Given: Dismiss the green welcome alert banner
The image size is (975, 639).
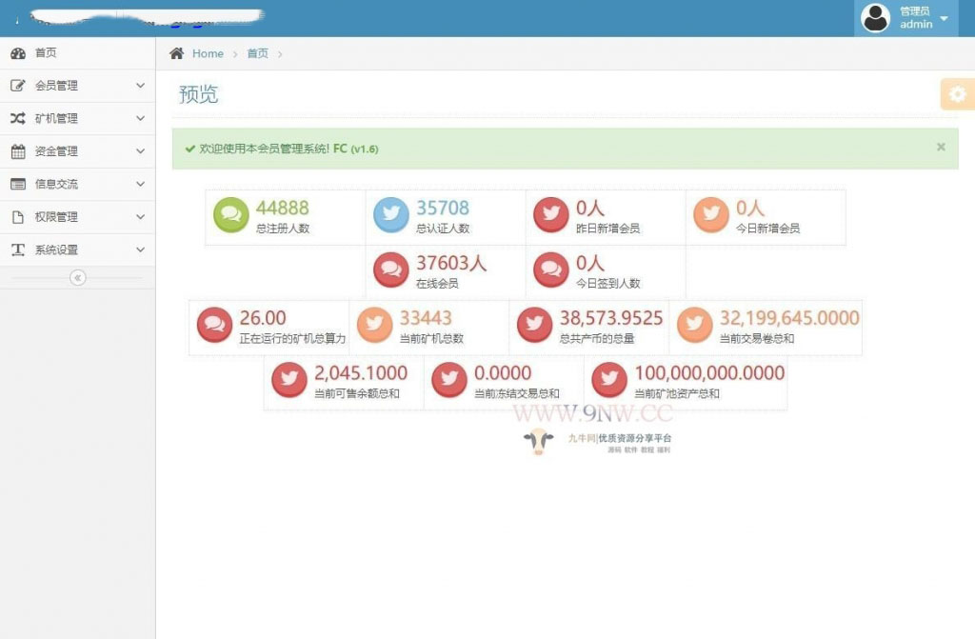Looking at the screenshot, I should [x=941, y=147].
